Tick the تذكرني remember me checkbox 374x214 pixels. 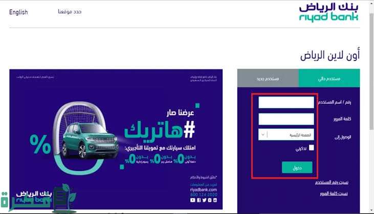point(311,148)
